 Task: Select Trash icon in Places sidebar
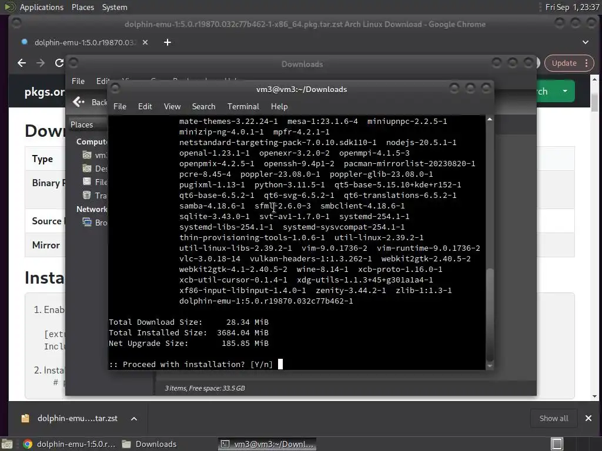(87, 195)
